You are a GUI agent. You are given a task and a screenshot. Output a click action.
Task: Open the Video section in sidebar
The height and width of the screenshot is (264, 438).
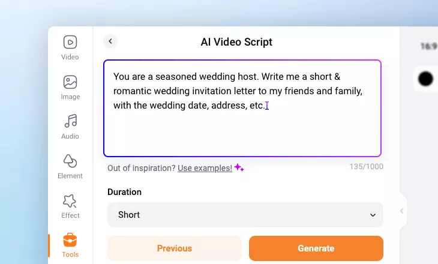click(x=70, y=48)
